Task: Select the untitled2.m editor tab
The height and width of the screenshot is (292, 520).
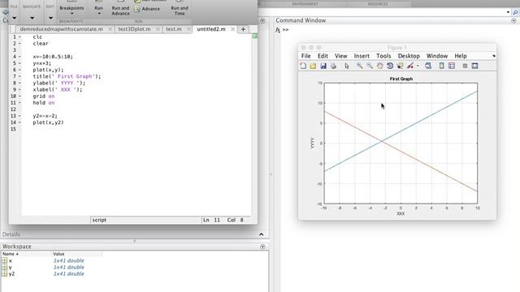Action: pyautogui.click(x=211, y=29)
